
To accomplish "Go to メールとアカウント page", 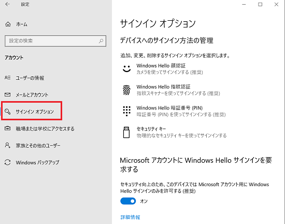I will (x=32, y=95).
